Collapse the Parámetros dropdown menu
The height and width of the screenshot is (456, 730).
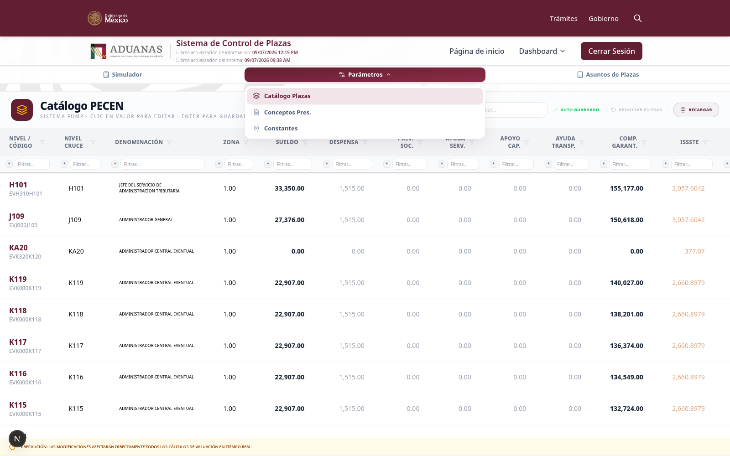365,75
